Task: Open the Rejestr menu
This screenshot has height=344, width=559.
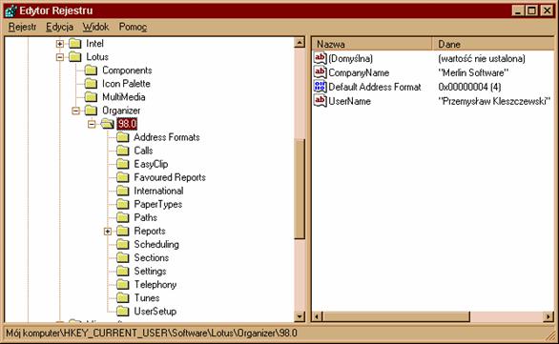Action: (x=22, y=27)
